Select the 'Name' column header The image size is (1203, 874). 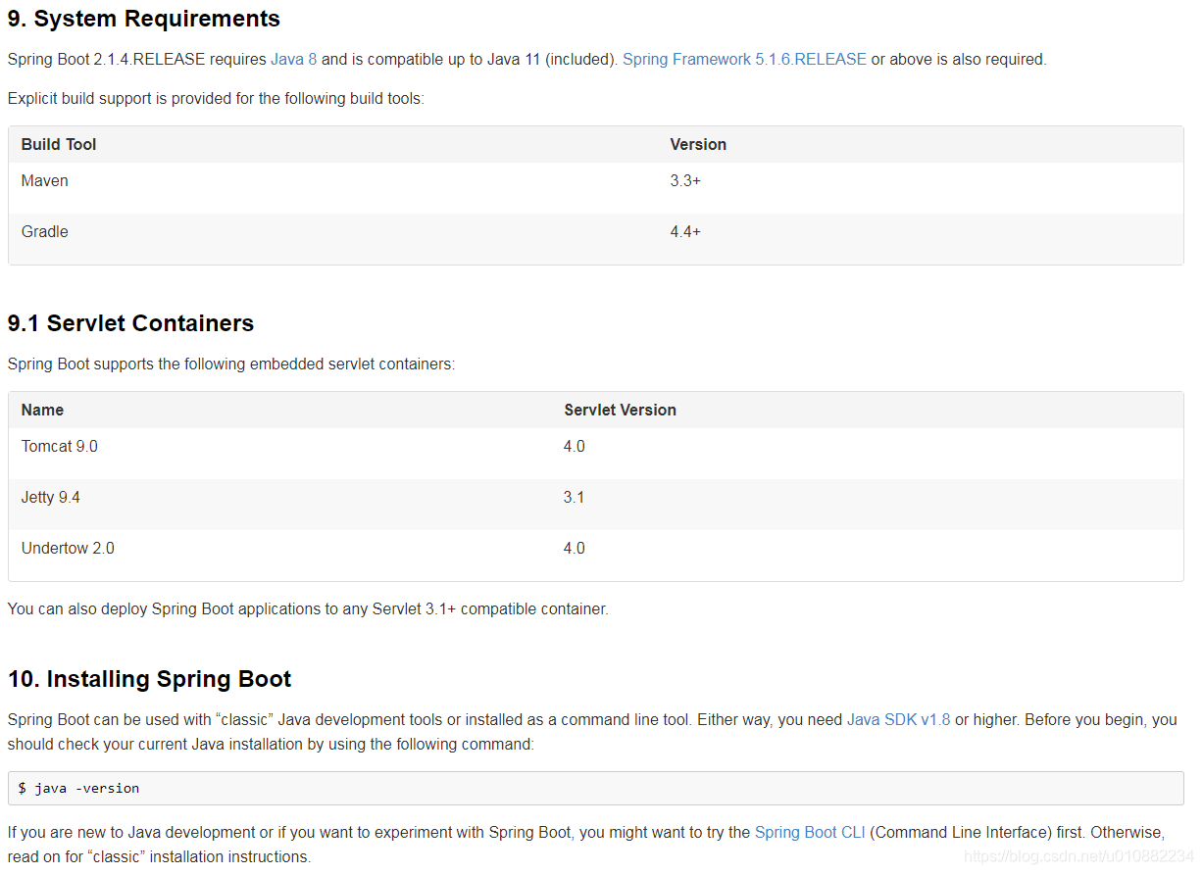pyautogui.click(x=42, y=410)
